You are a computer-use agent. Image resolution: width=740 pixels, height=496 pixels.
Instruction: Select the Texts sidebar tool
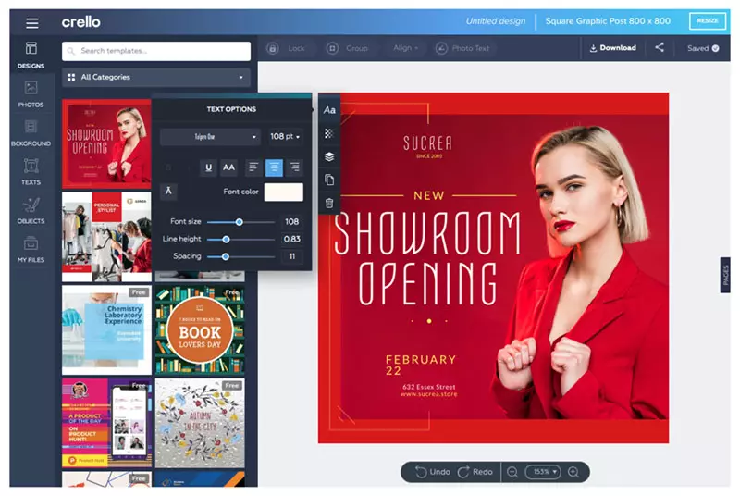31,172
